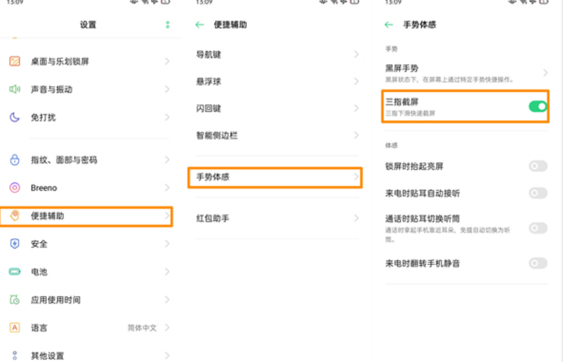Expand 黑屏手势 via its chevron
Viewport: 569px width, 362px height.
coord(545,73)
